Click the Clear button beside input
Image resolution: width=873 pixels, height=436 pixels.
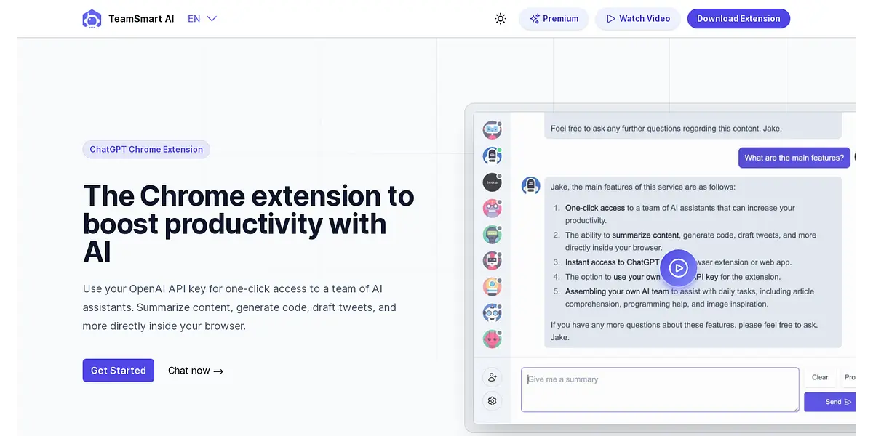pyautogui.click(x=820, y=377)
